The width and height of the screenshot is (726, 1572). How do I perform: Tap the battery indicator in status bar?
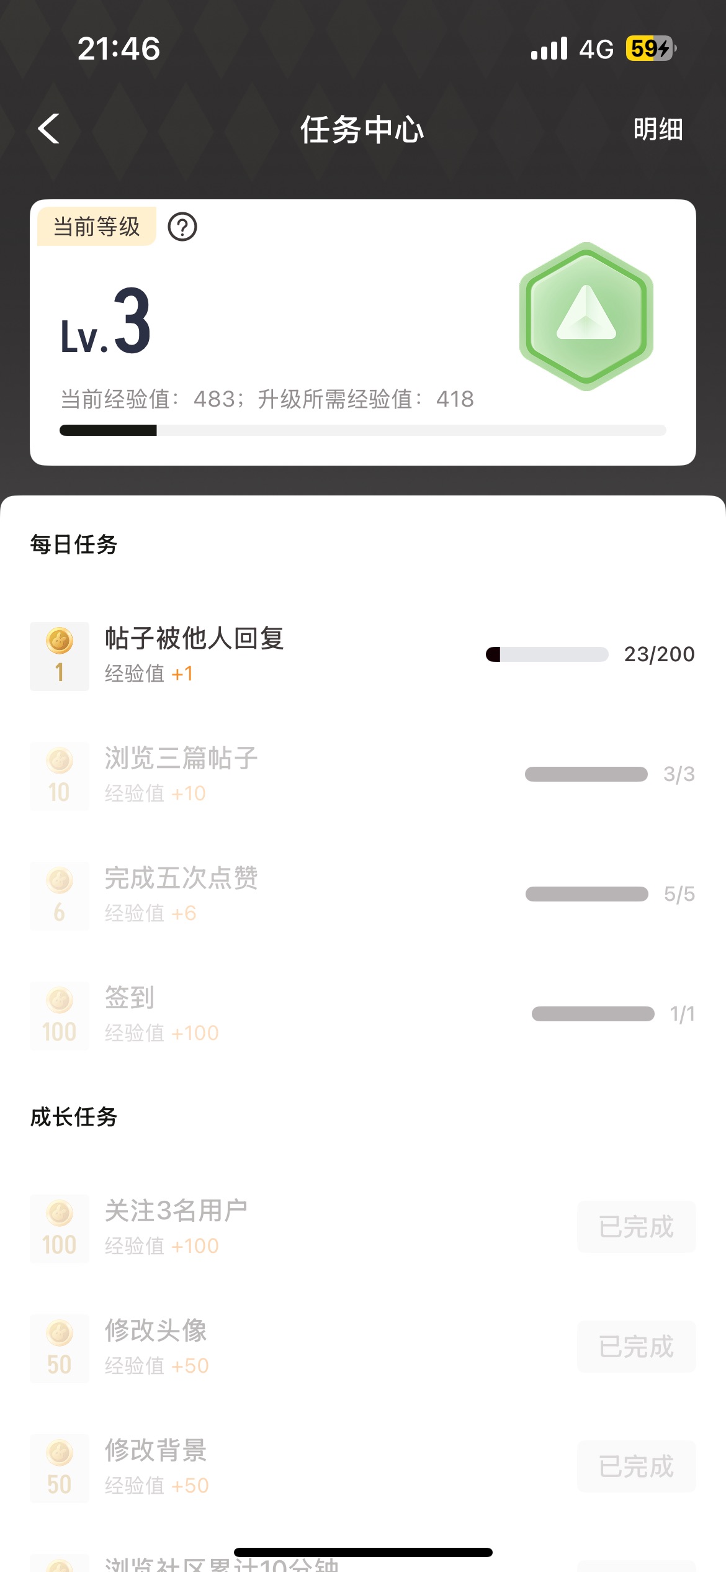650,48
